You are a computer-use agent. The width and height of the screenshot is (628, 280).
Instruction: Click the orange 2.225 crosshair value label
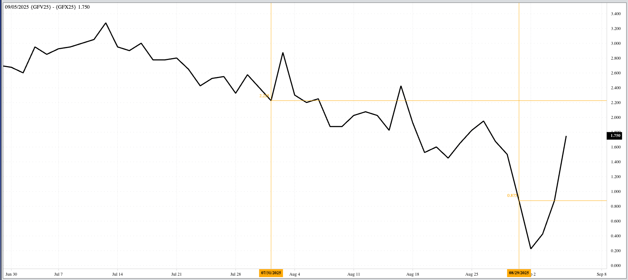264,96
